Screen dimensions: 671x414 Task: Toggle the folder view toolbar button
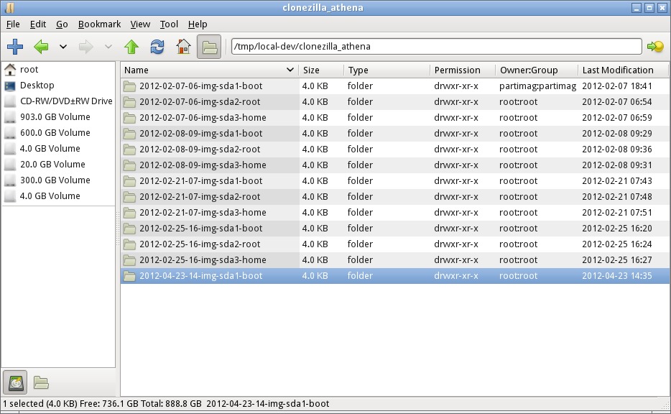[209, 47]
